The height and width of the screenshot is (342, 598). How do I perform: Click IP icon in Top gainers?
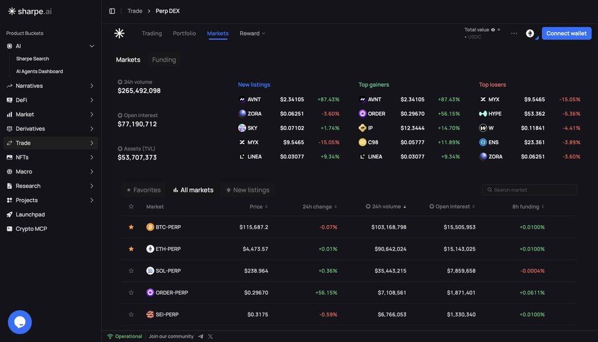(362, 128)
